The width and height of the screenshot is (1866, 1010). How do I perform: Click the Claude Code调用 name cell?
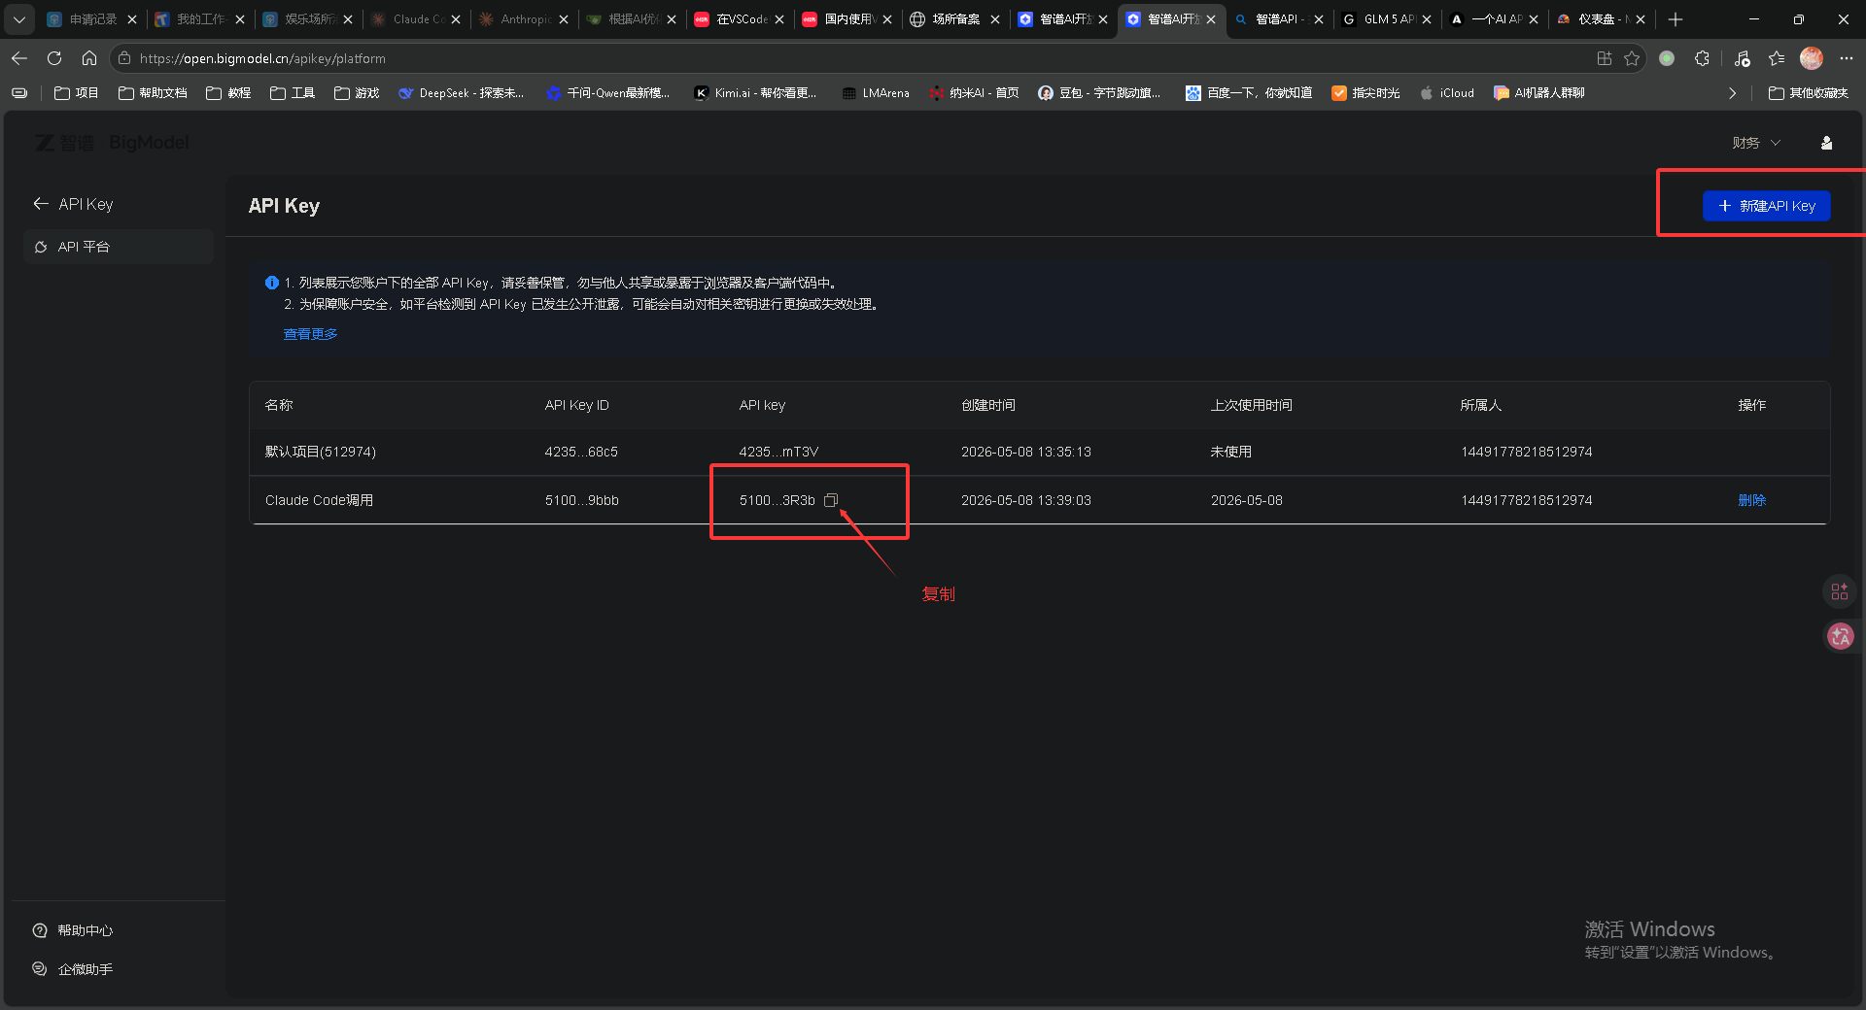(319, 500)
